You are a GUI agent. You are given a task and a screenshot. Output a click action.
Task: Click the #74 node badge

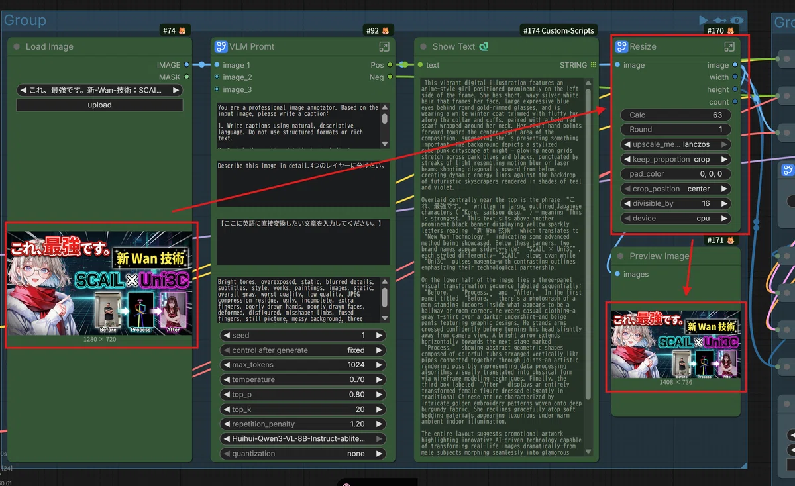pos(175,30)
